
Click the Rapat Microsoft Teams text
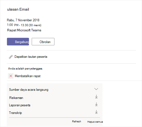coord(24,30)
